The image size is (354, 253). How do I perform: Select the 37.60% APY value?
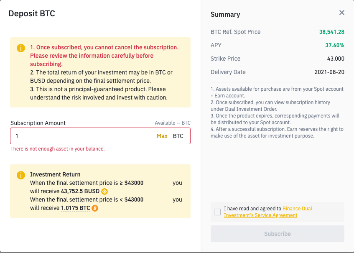(334, 45)
